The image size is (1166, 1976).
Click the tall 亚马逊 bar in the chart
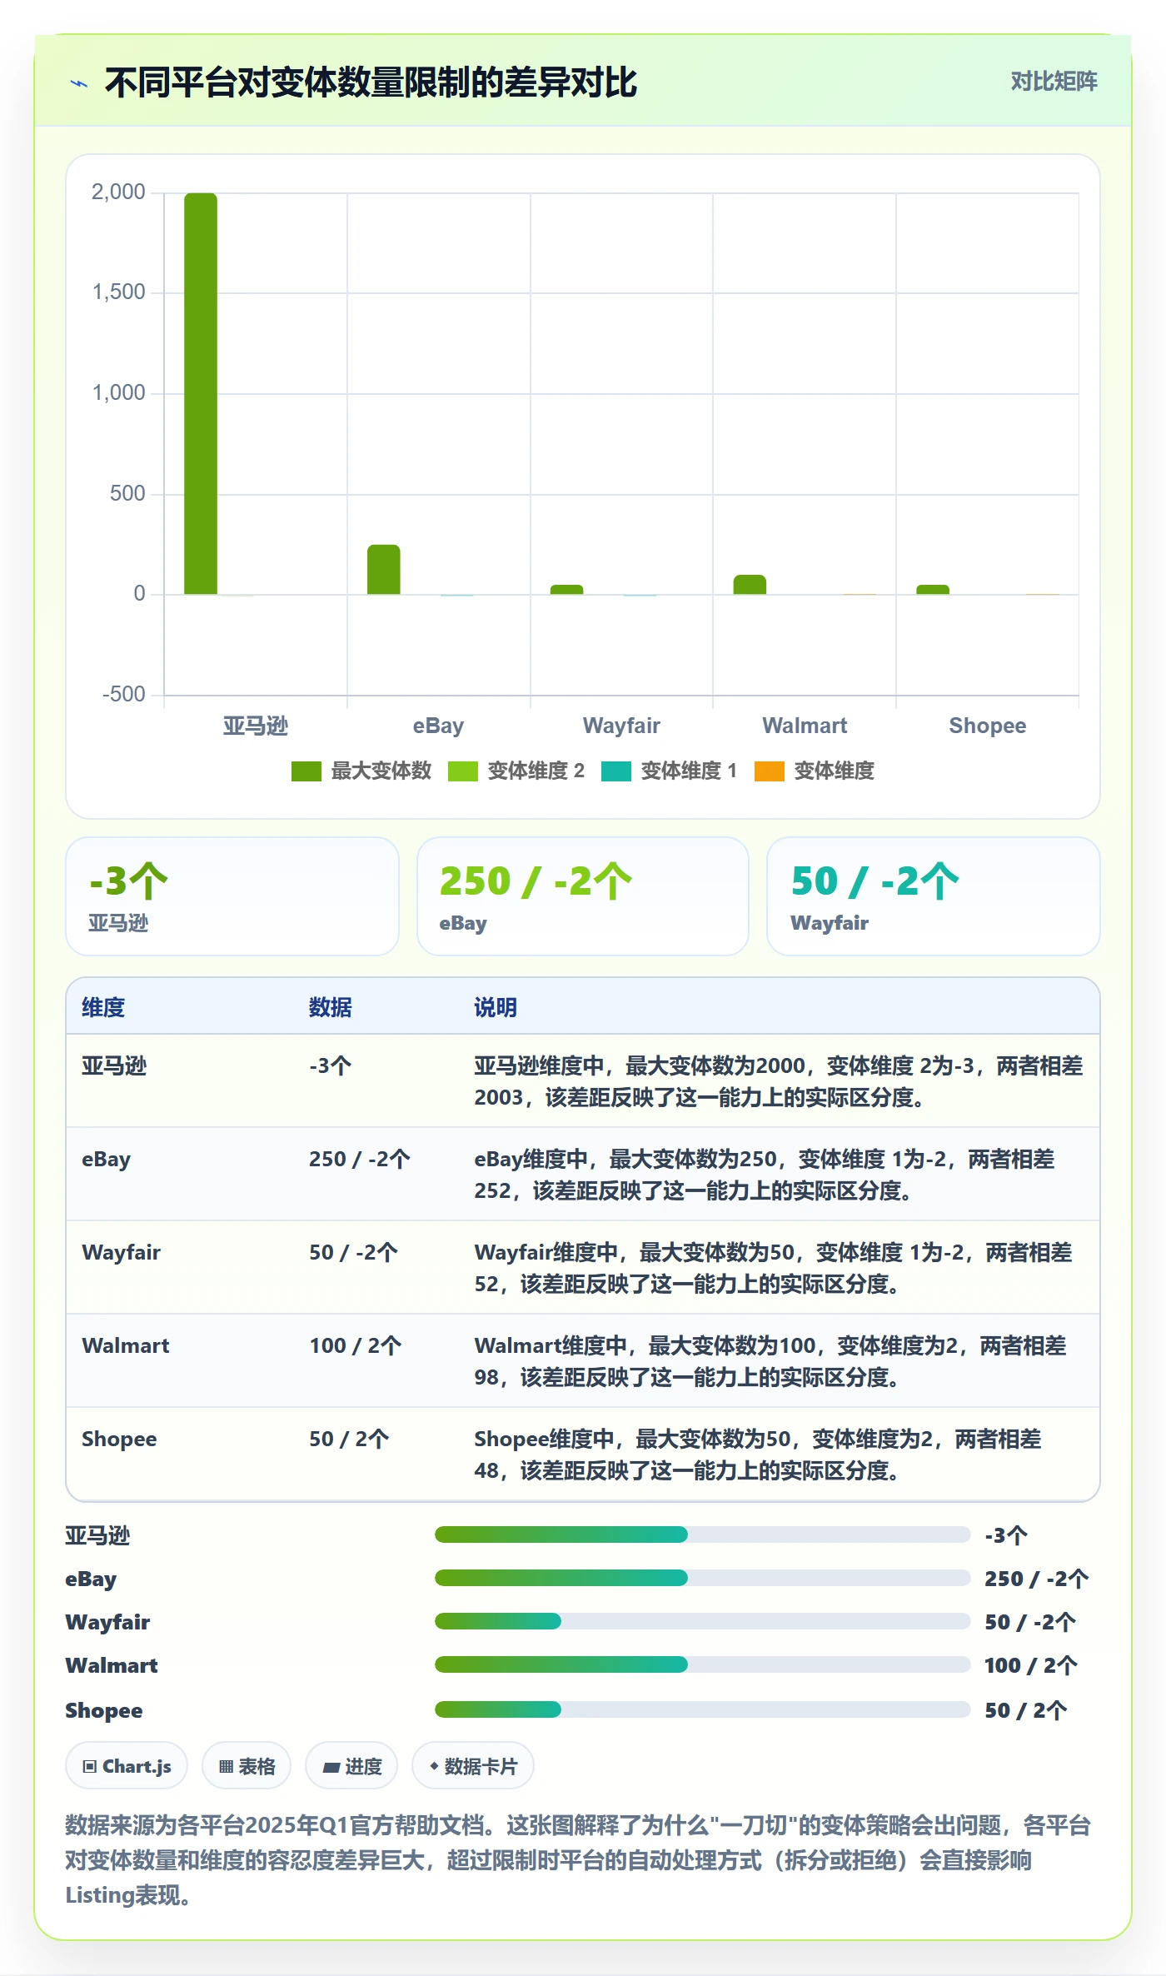(x=201, y=393)
